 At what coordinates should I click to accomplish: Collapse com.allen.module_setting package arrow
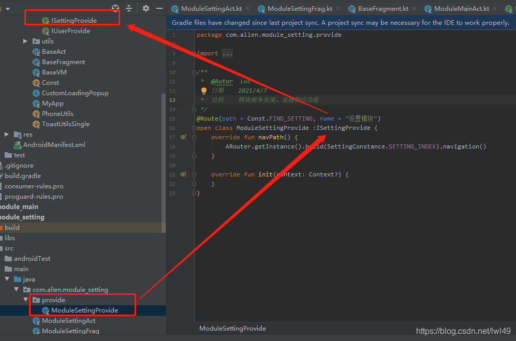tap(16, 289)
